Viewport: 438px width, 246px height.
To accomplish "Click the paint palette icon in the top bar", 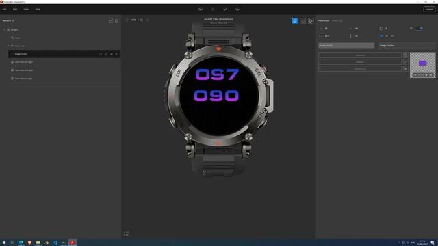I will [x=225, y=9].
